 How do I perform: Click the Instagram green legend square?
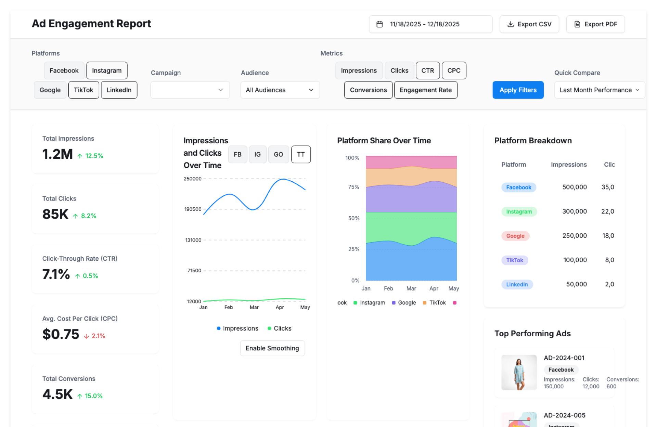[x=355, y=303]
